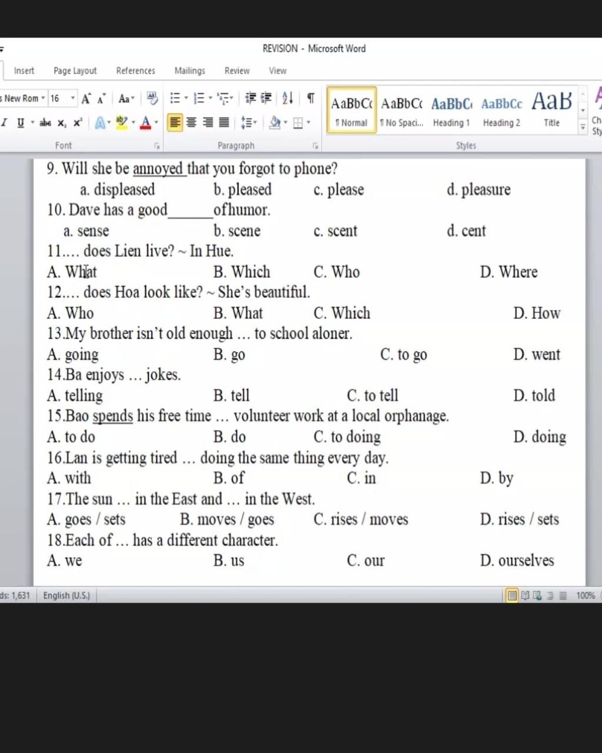
Task: Open the Page Layout tab
Action: point(75,71)
